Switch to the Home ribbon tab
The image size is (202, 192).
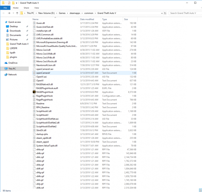pos(16,8)
